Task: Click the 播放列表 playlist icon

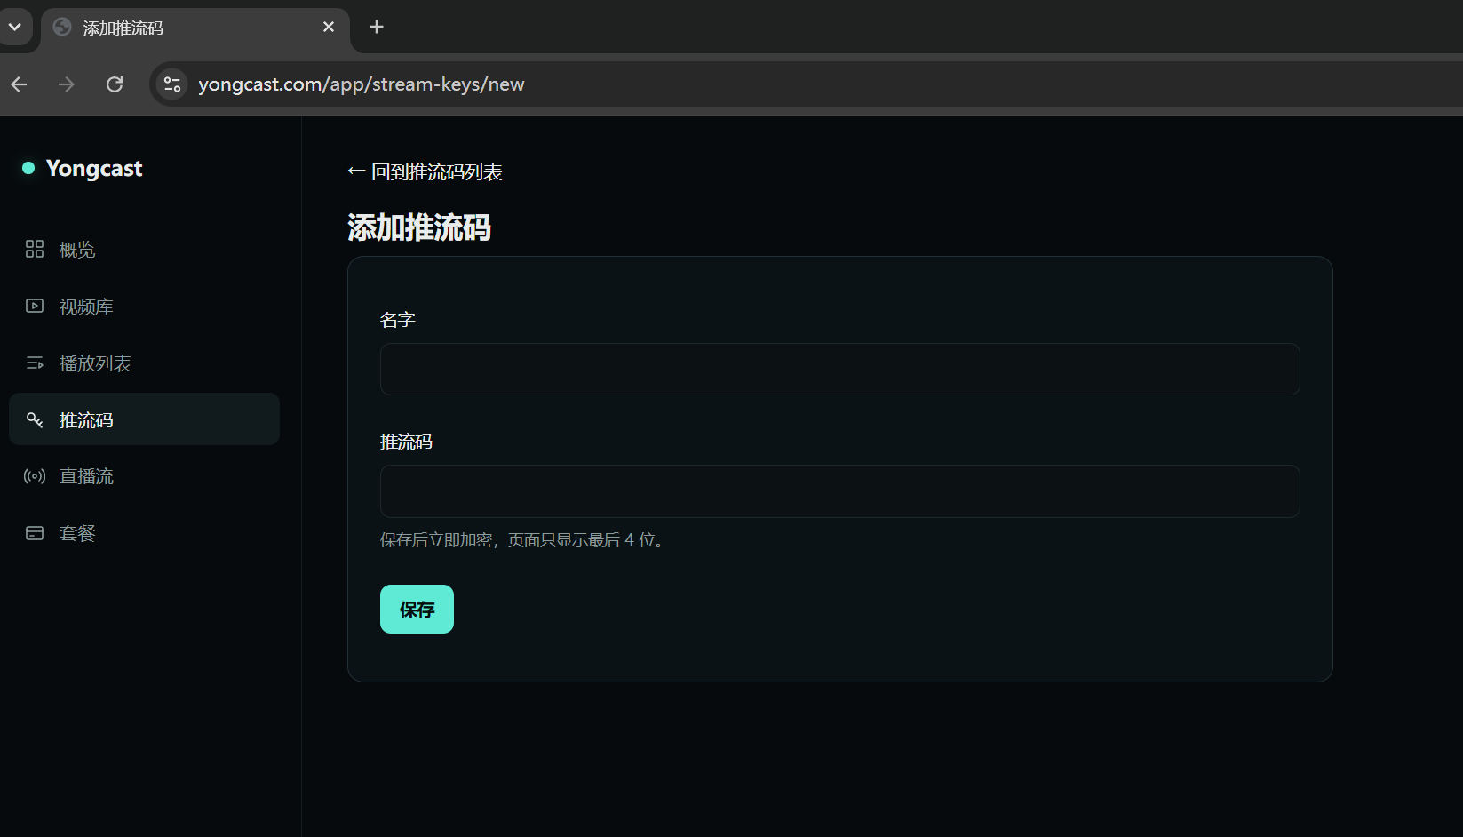Action: [x=35, y=363]
